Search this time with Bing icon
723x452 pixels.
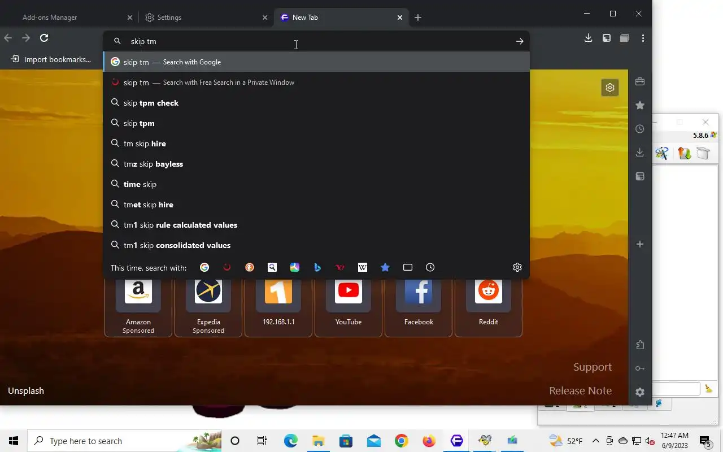[317, 267]
